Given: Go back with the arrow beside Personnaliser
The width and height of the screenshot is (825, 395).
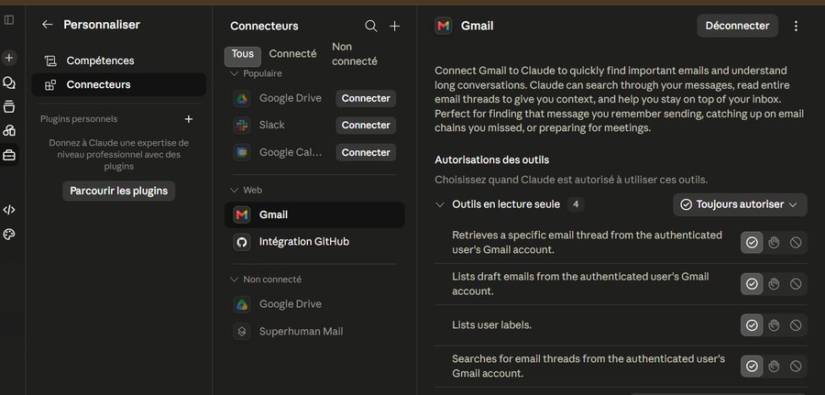Looking at the screenshot, I should pyautogui.click(x=48, y=24).
